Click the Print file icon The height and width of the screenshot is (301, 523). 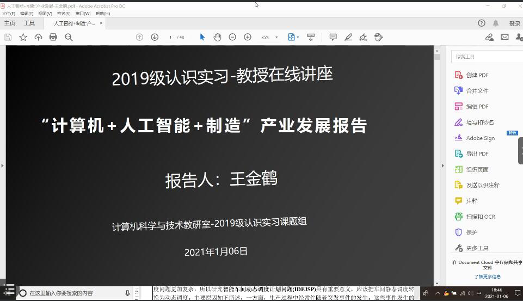coord(53,37)
